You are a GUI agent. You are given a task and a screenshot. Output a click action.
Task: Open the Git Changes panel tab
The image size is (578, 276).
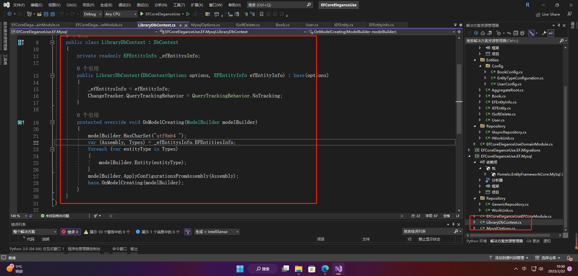click(533, 241)
